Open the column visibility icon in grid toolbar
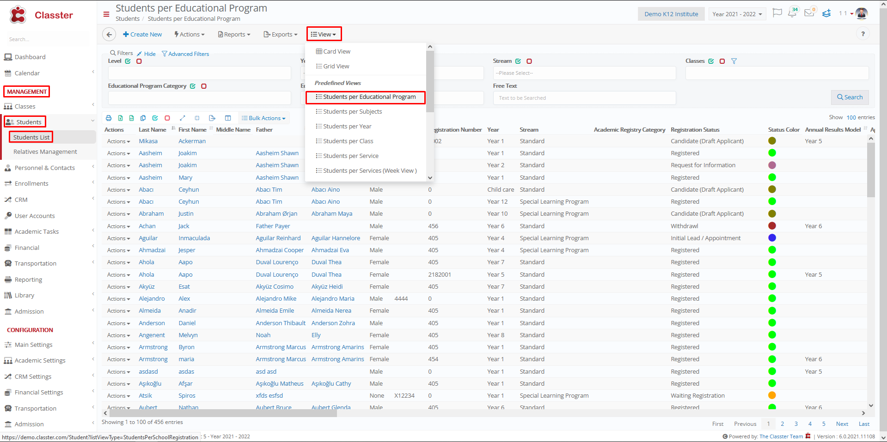The image size is (887, 442). click(228, 118)
